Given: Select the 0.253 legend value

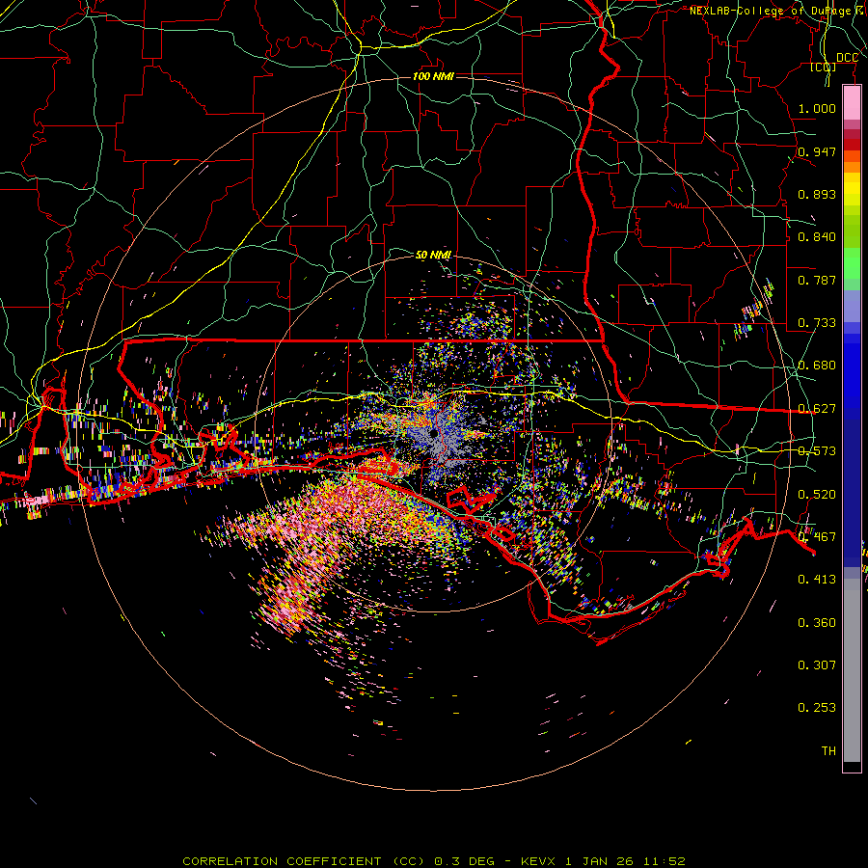Looking at the screenshot, I should click(817, 708).
